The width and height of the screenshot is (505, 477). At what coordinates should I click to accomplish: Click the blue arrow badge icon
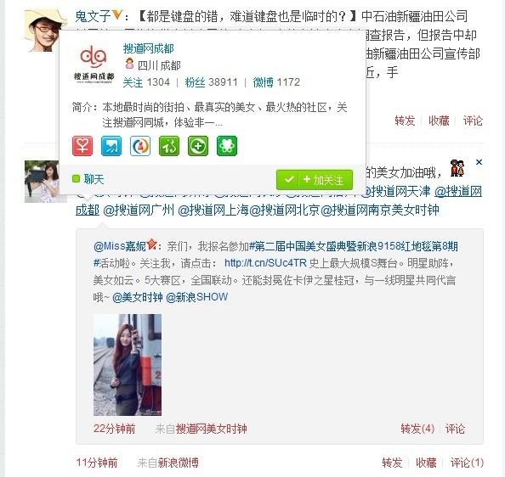pyautogui.click(x=111, y=146)
